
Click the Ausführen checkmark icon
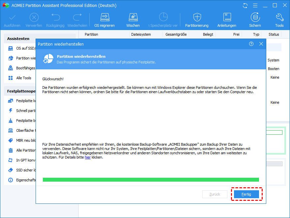(12, 18)
